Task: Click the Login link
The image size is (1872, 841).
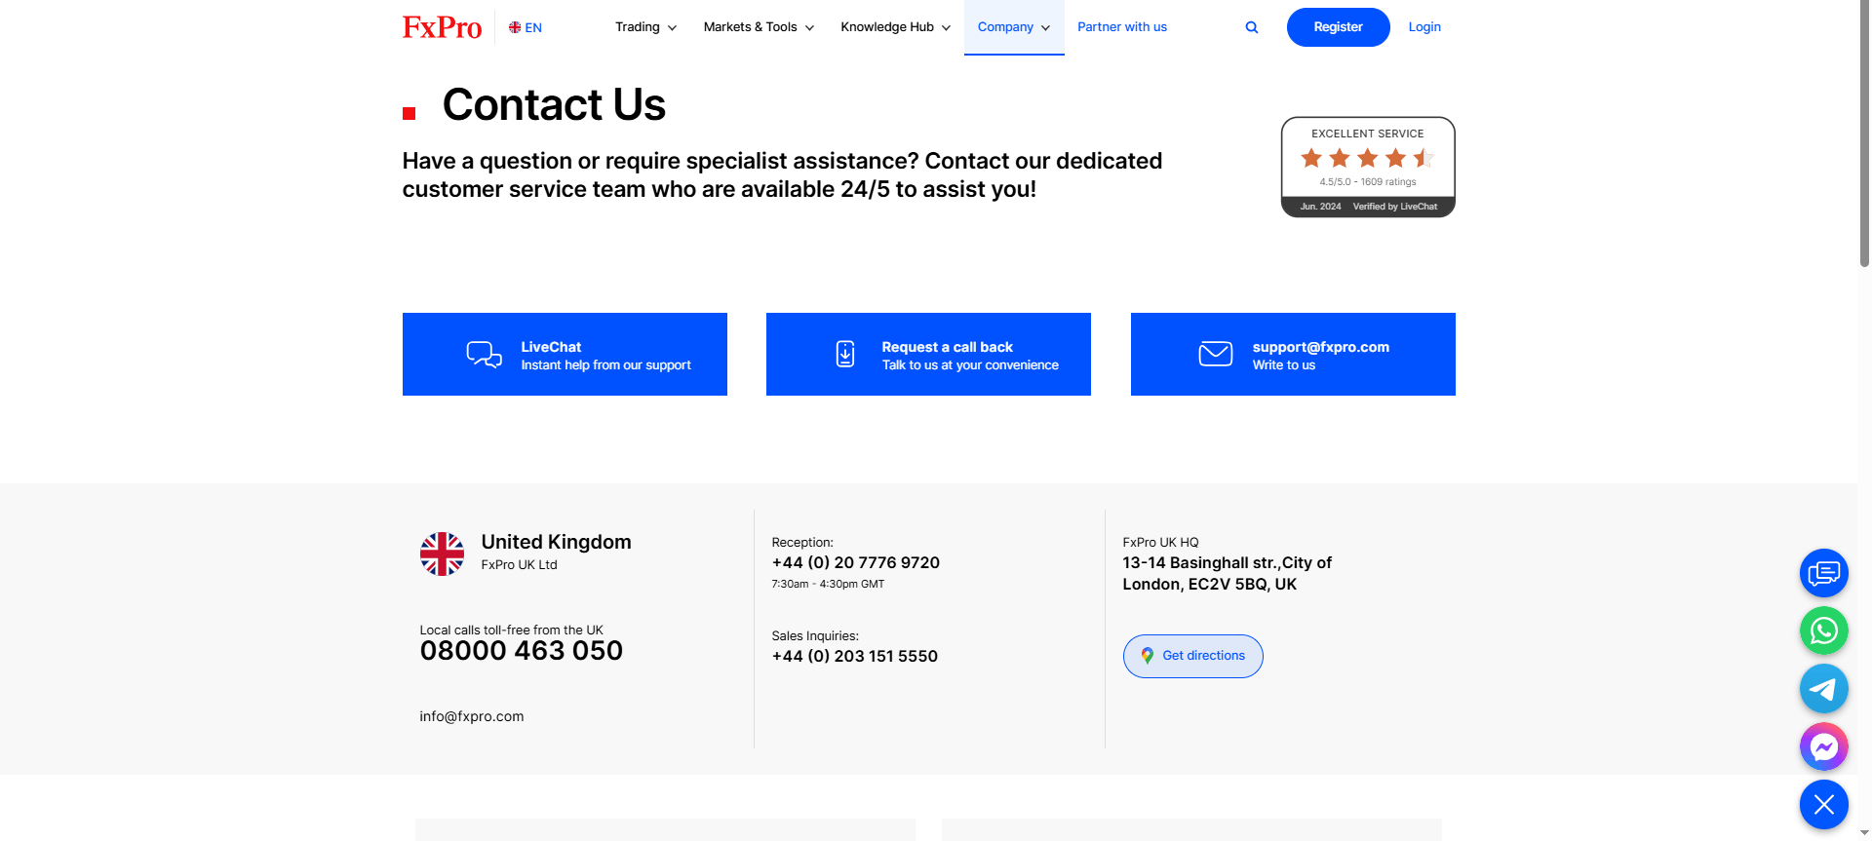Action: coord(1424,27)
